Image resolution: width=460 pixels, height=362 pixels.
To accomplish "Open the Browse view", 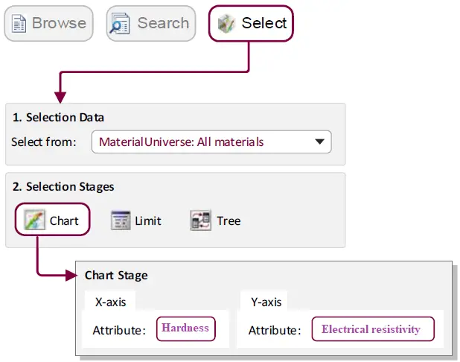I will (x=49, y=24).
